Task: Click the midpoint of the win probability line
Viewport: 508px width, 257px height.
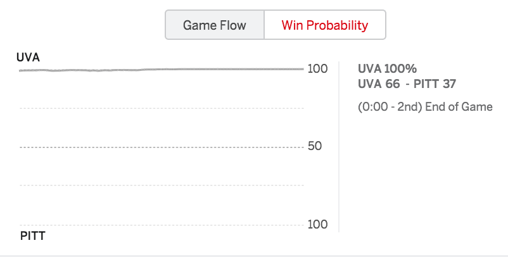Action: [162, 69]
